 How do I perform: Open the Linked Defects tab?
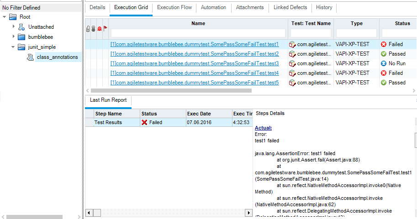[x=290, y=7]
